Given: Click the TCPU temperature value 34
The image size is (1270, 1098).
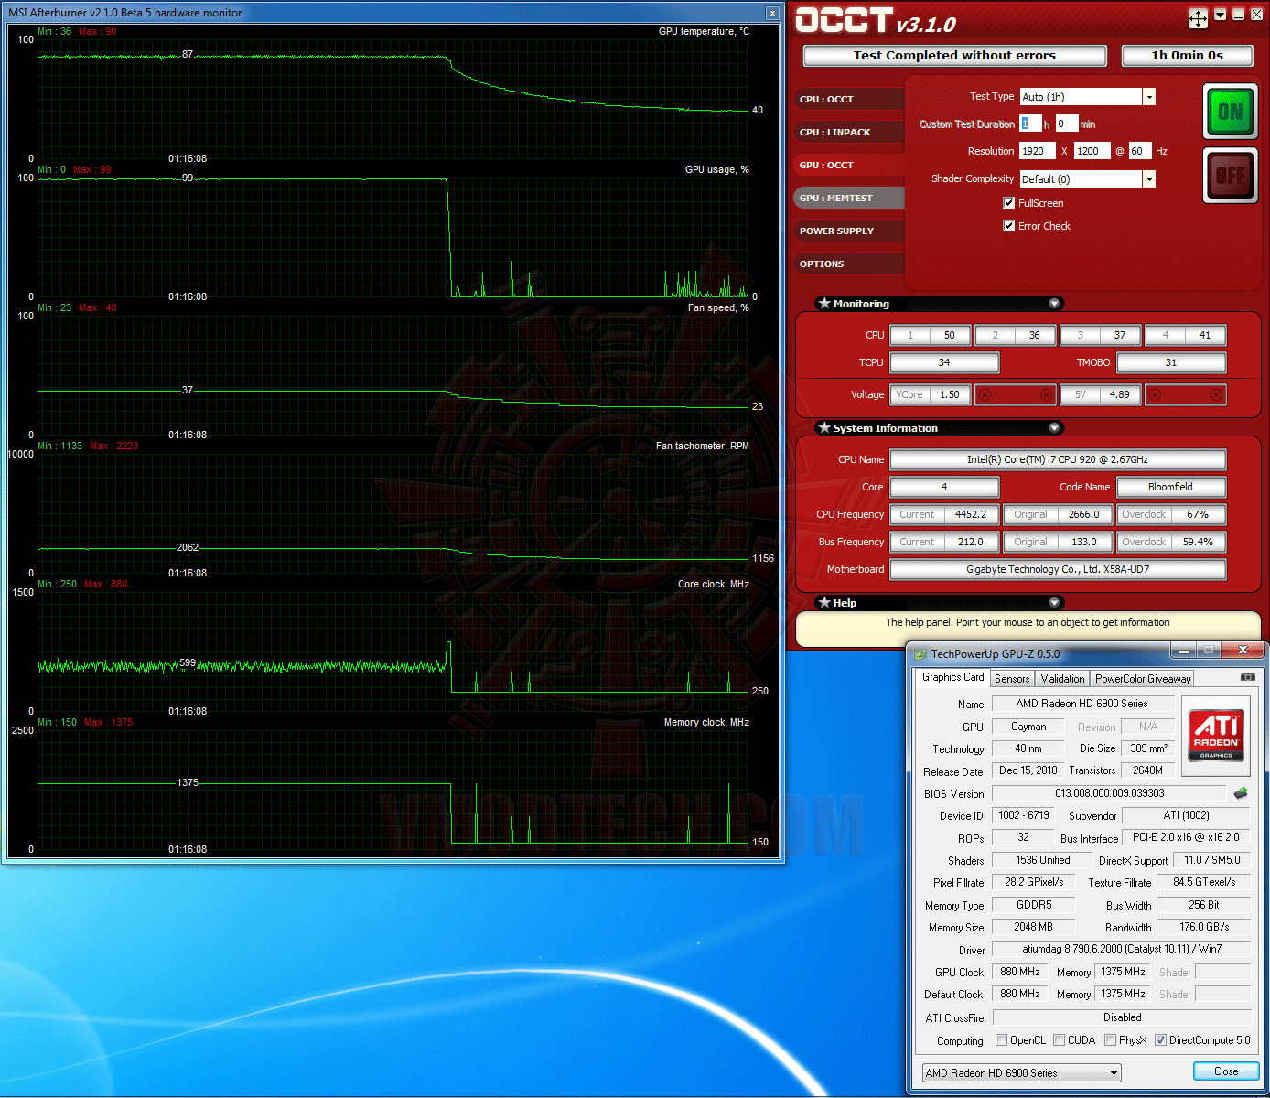Looking at the screenshot, I should [944, 362].
